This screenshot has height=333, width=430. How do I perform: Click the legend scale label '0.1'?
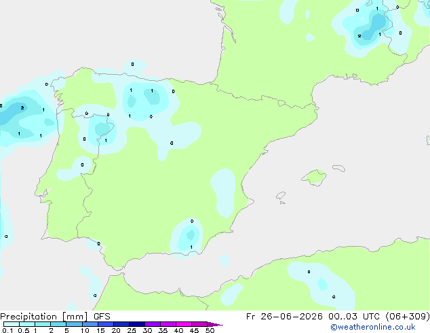[7, 330]
